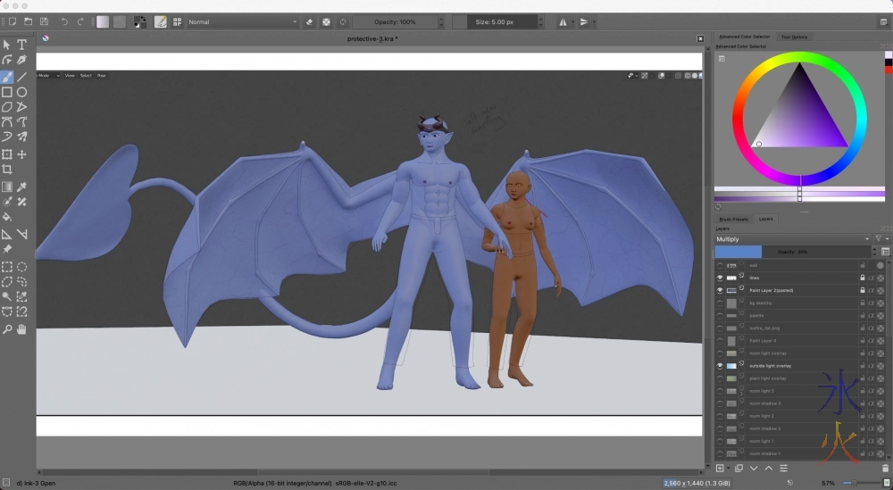Switch to the Tool Options tab

point(794,37)
